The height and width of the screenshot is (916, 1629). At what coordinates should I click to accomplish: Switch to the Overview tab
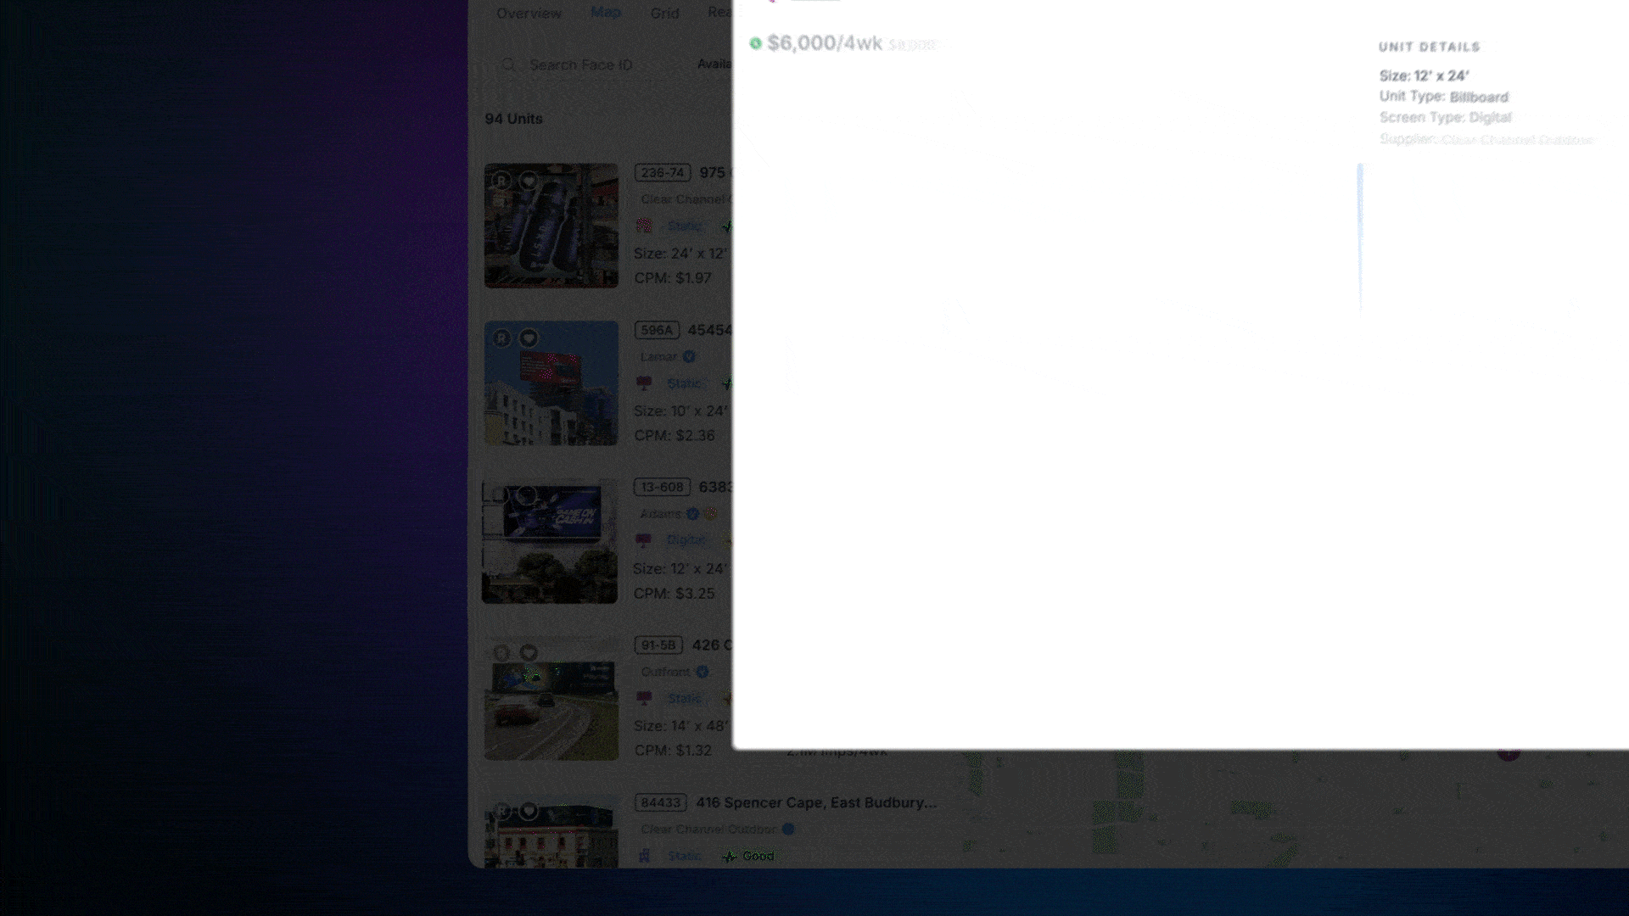click(529, 14)
